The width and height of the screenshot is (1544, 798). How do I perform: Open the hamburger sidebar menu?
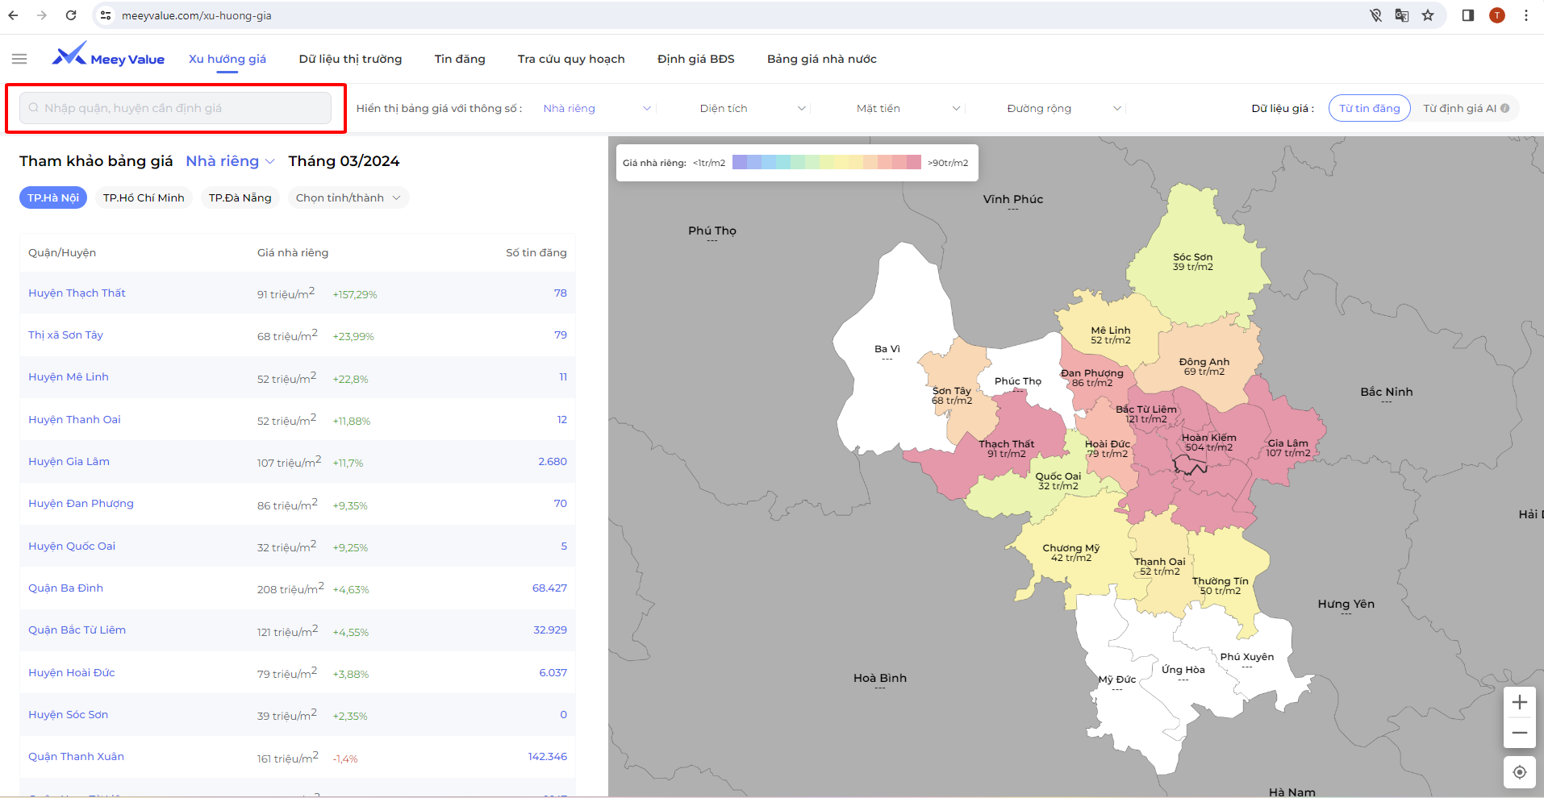point(19,59)
